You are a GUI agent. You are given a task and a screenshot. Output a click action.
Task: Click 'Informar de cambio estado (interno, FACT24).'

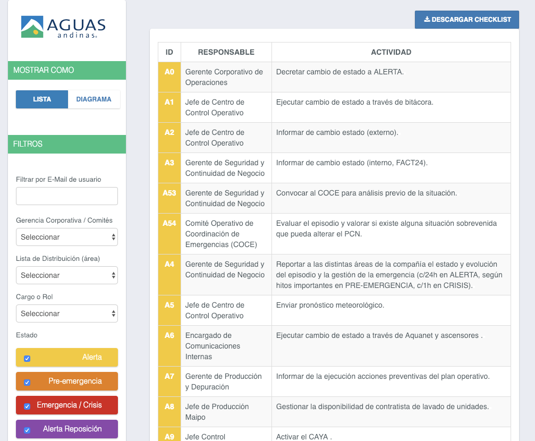tap(352, 163)
